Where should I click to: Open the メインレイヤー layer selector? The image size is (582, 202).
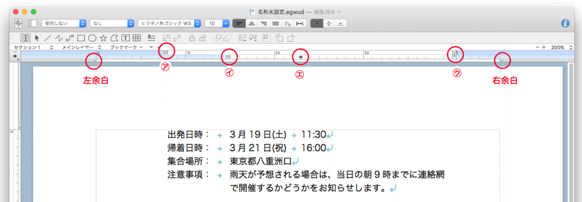pos(81,47)
